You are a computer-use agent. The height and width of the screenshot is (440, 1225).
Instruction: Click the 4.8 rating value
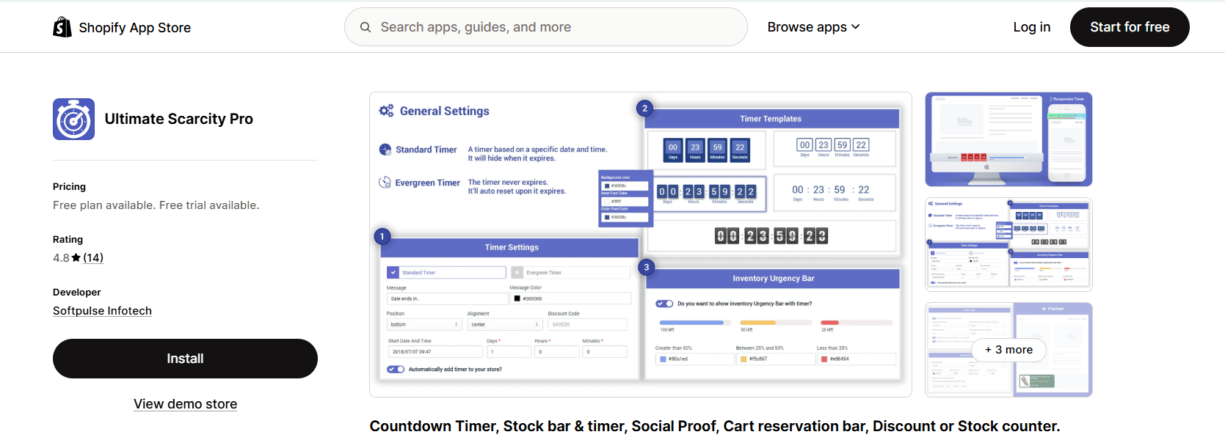pos(61,258)
